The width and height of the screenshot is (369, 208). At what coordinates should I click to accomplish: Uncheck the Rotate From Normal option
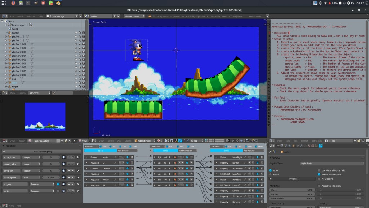click(x=319, y=174)
